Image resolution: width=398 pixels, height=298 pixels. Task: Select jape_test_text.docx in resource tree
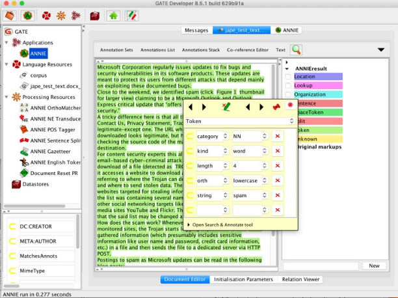[55, 86]
